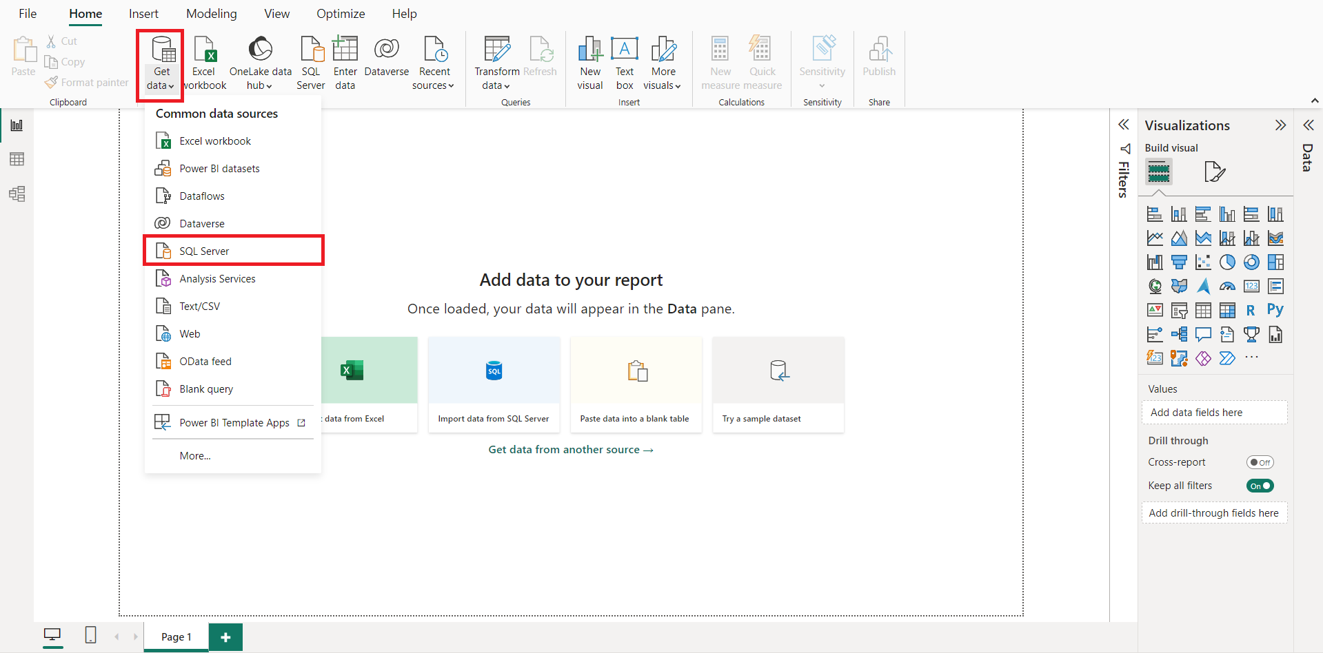Select the Python visual
Viewport: 1323px width, 653px height.
[x=1275, y=310]
